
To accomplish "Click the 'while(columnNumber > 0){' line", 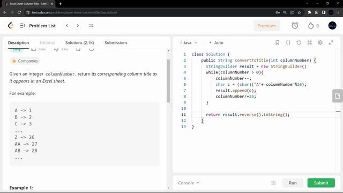I will click(235, 72).
